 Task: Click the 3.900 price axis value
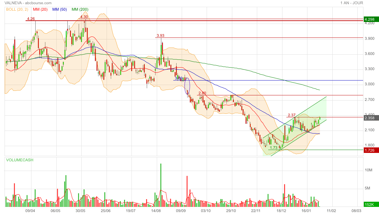pyautogui.click(x=370, y=38)
